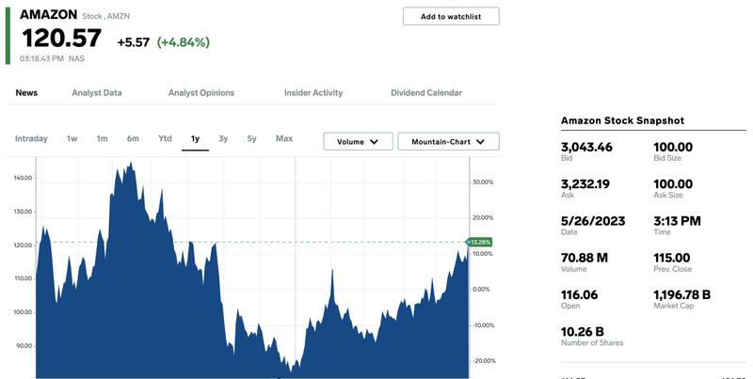
Task: Click the 90.00 price axis label
Action: pyautogui.click(x=24, y=346)
